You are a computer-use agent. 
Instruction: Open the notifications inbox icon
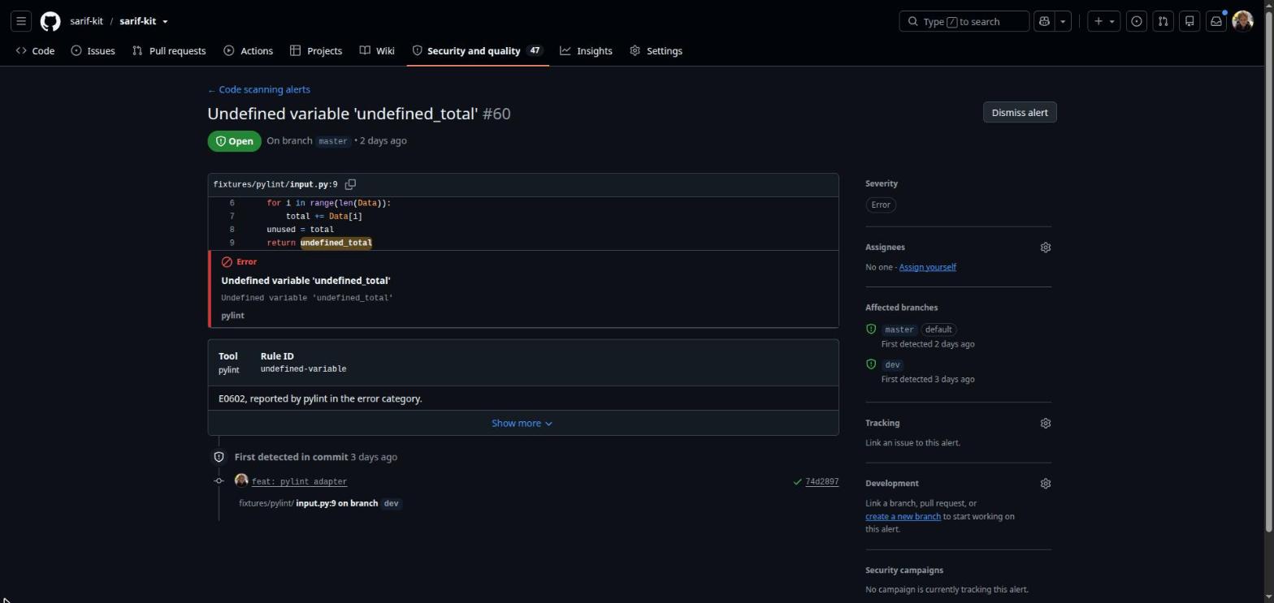pos(1216,21)
